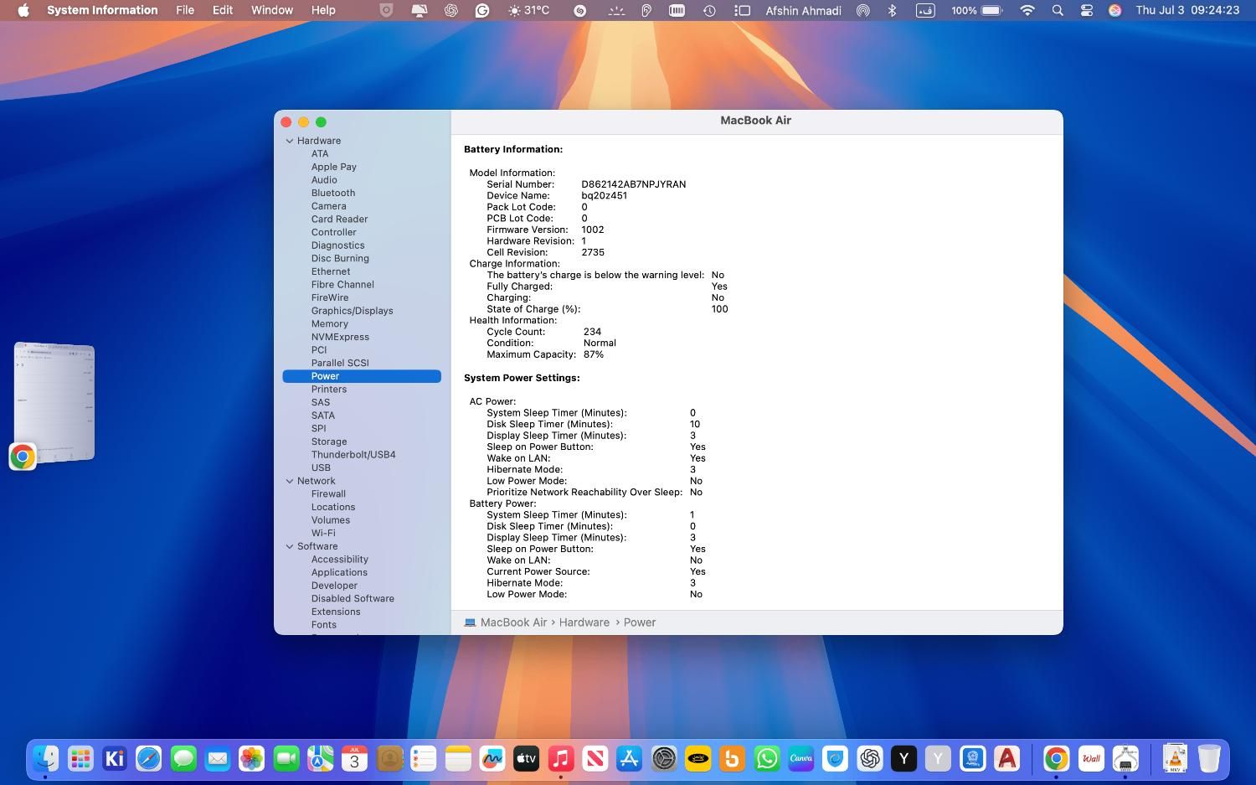Open Calendar showing JUL 3 in Dock
This screenshot has height=785, width=1256.
[354, 759]
